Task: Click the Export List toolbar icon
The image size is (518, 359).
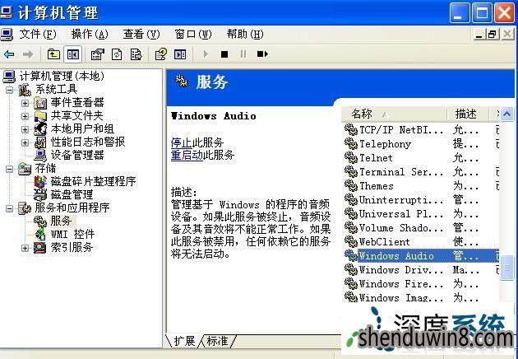Action: click(136, 54)
